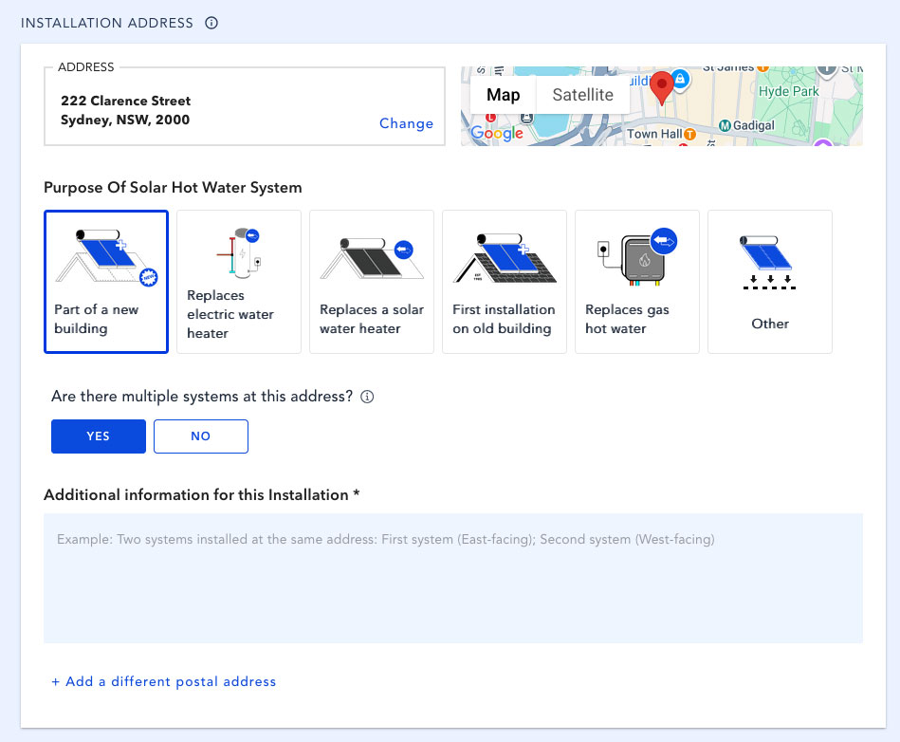Answer NO to multiple systems question

pyautogui.click(x=201, y=436)
